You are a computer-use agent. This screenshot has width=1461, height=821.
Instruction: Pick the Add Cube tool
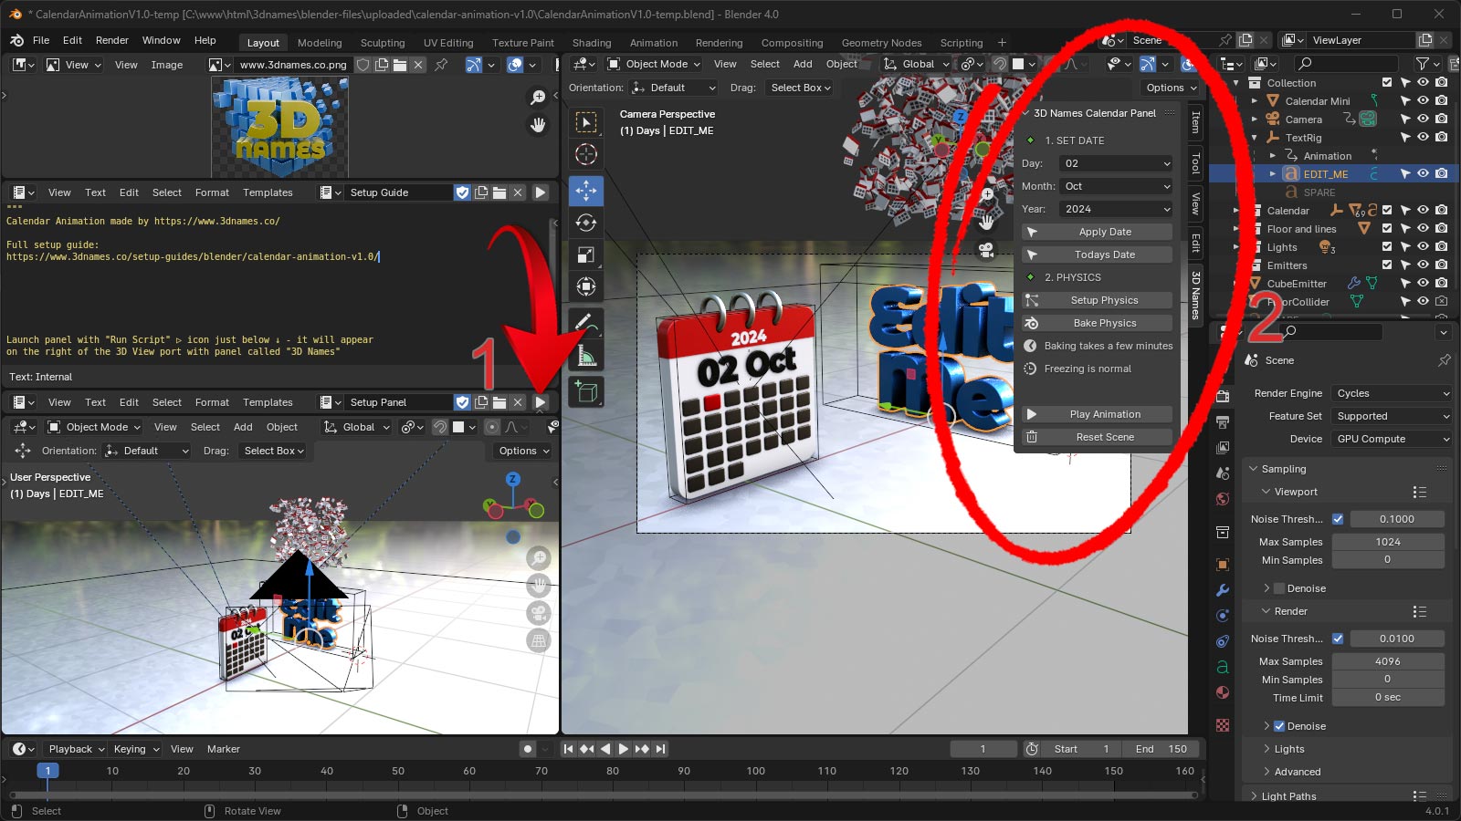[585, 391]
